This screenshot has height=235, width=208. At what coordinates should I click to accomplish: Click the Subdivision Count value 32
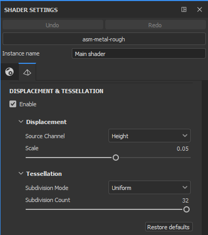[185, 200]
